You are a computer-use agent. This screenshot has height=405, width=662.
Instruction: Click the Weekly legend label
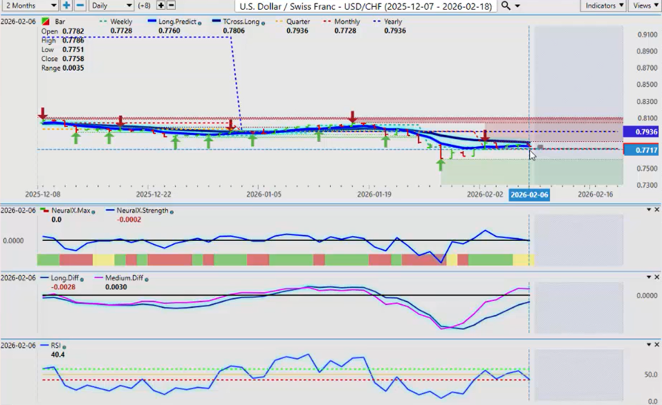[x=121, y=21]
